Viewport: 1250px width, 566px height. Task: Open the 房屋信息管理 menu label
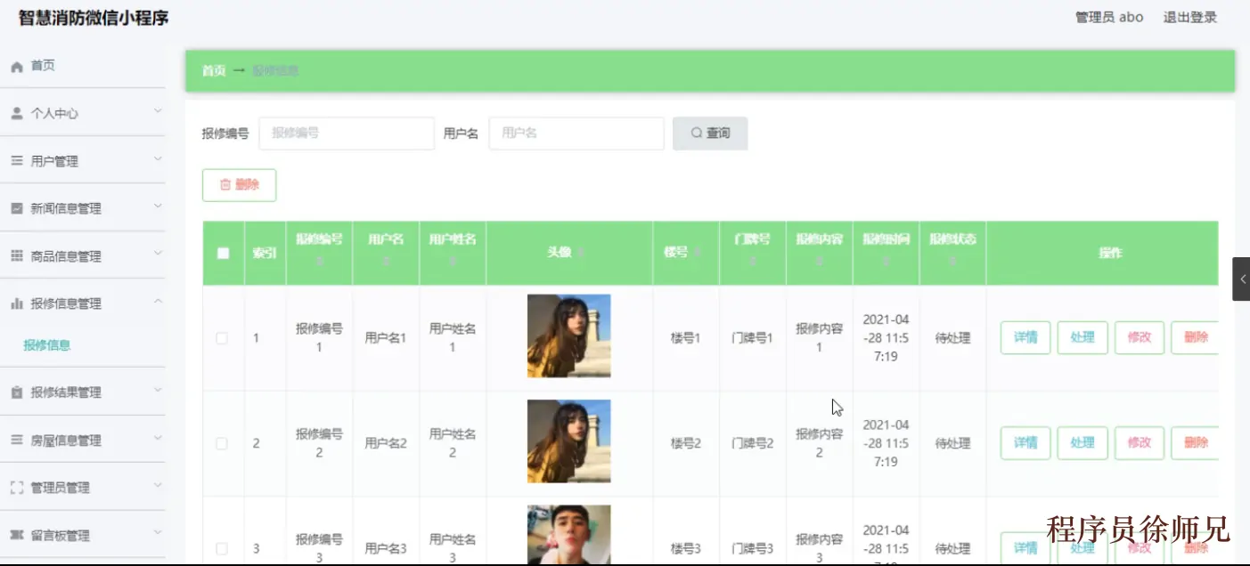[66, 441]
